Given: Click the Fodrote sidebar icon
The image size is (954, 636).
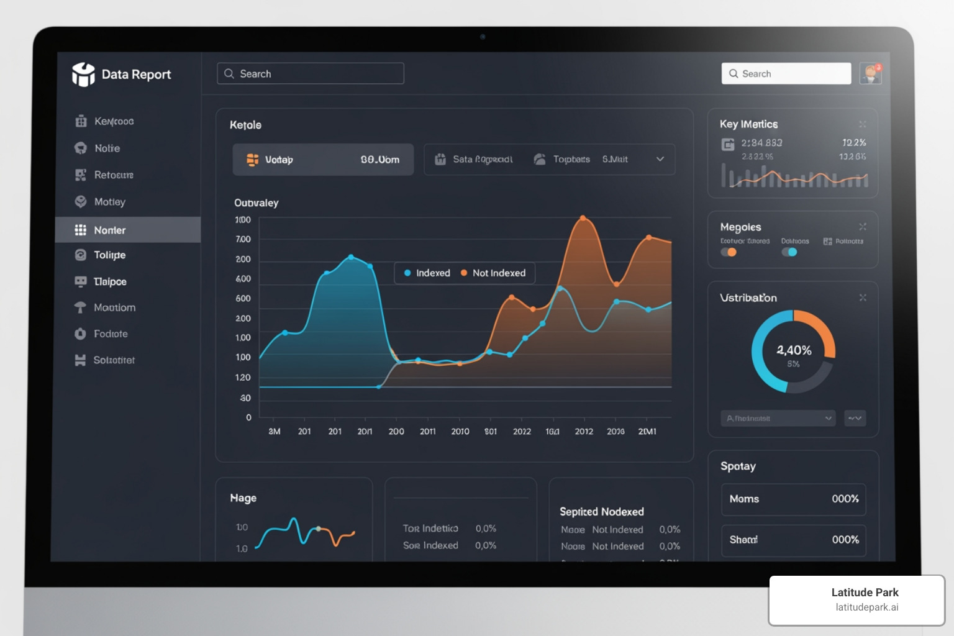Looking at the screenshot, I should point(81,334).
